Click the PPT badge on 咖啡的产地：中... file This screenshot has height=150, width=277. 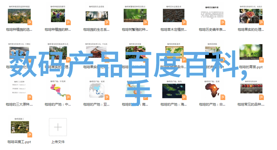pyautogui.click(x=68, y=97)
